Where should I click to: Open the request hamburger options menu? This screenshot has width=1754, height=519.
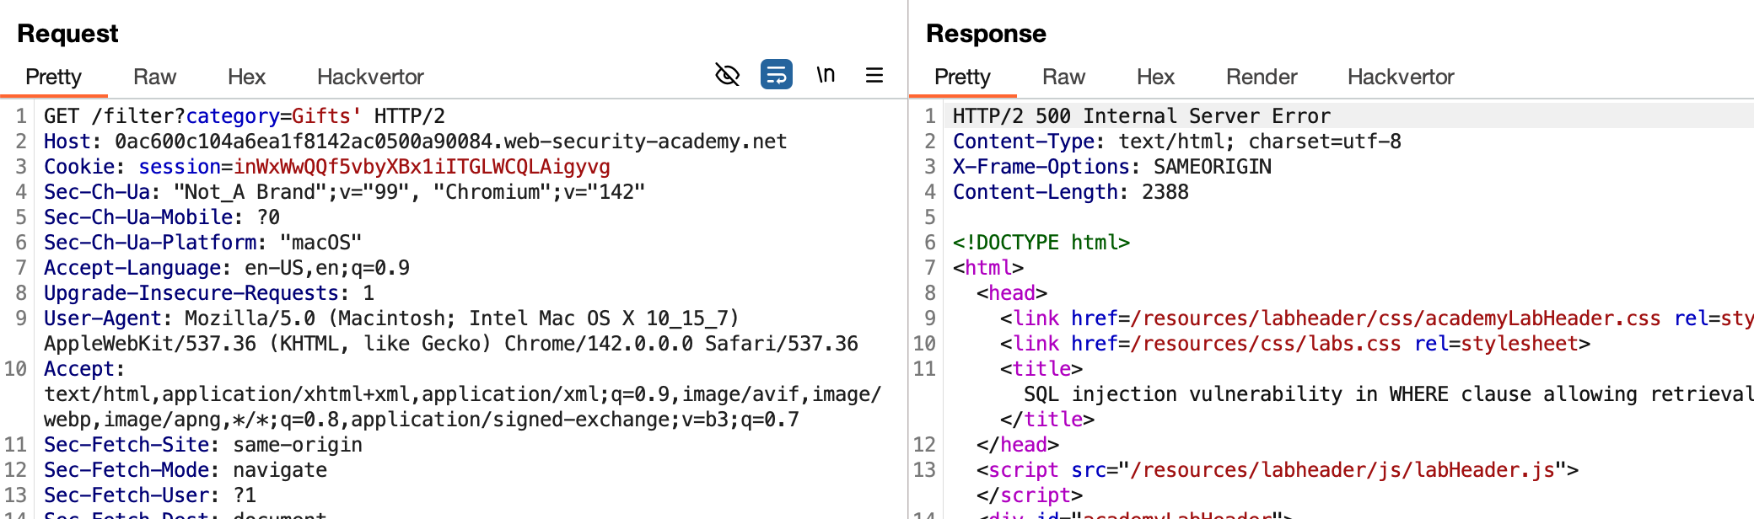(874, 75)
